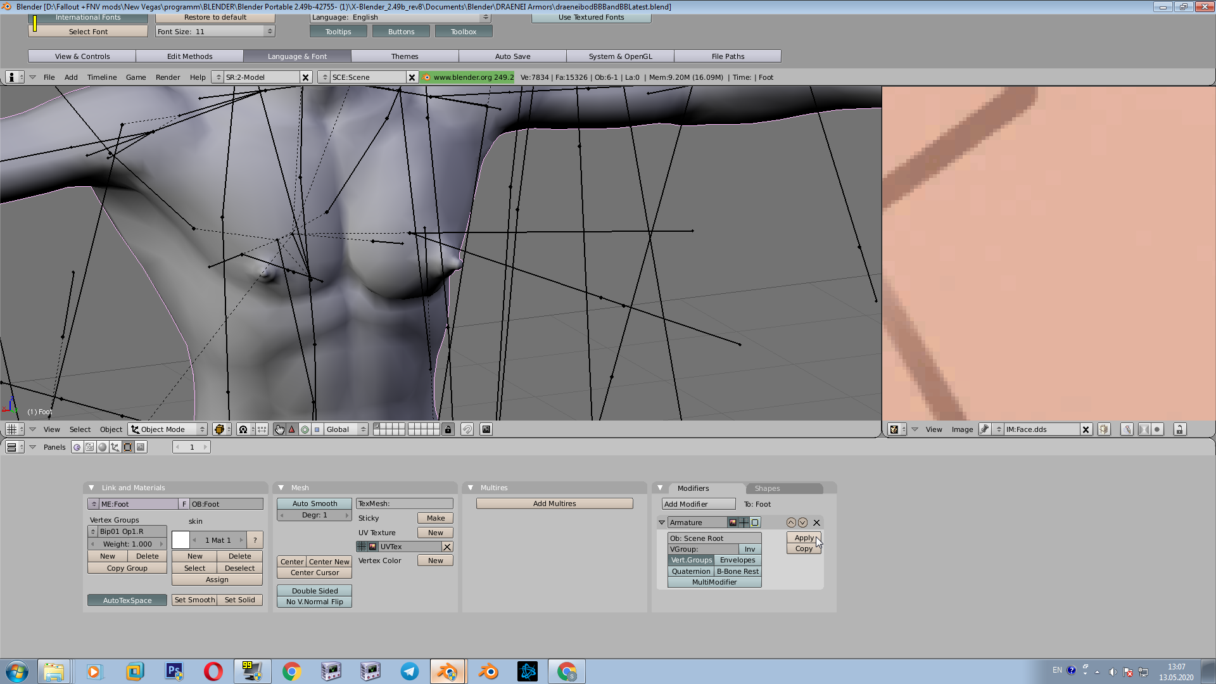
Task: Open the Object Mode dropdown
Action: 168,429
